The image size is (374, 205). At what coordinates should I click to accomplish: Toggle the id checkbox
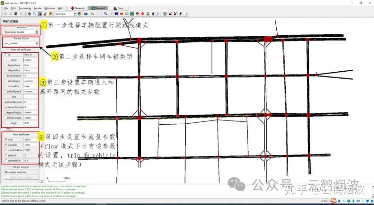pyautogui.click(x=7, y=55)
